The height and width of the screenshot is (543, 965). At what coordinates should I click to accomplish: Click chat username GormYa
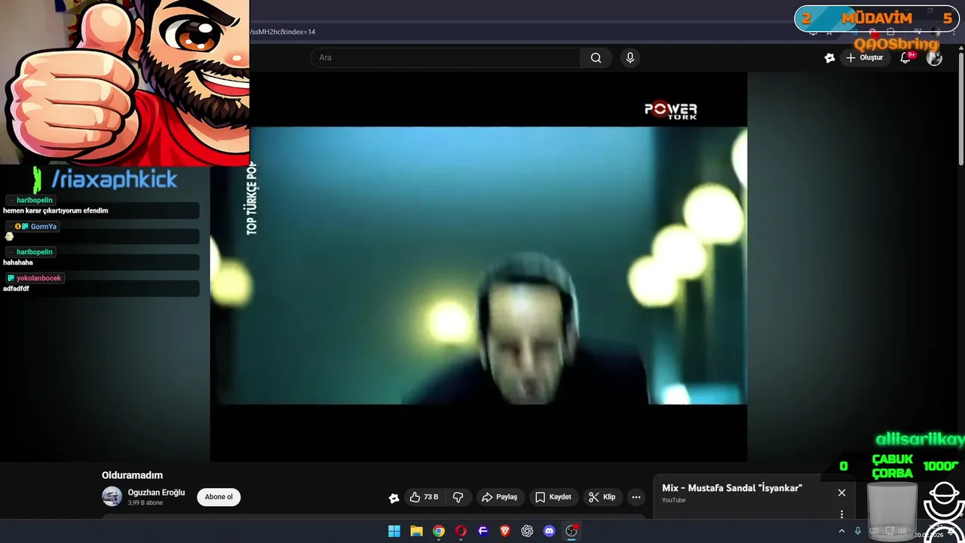tap(44, 226)
